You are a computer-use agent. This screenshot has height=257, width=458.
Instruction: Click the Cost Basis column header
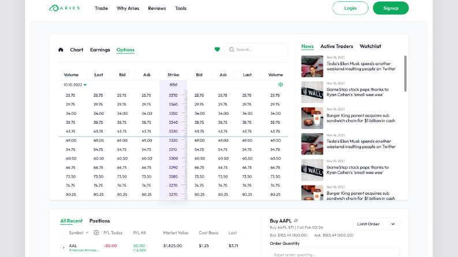(208, 233)
